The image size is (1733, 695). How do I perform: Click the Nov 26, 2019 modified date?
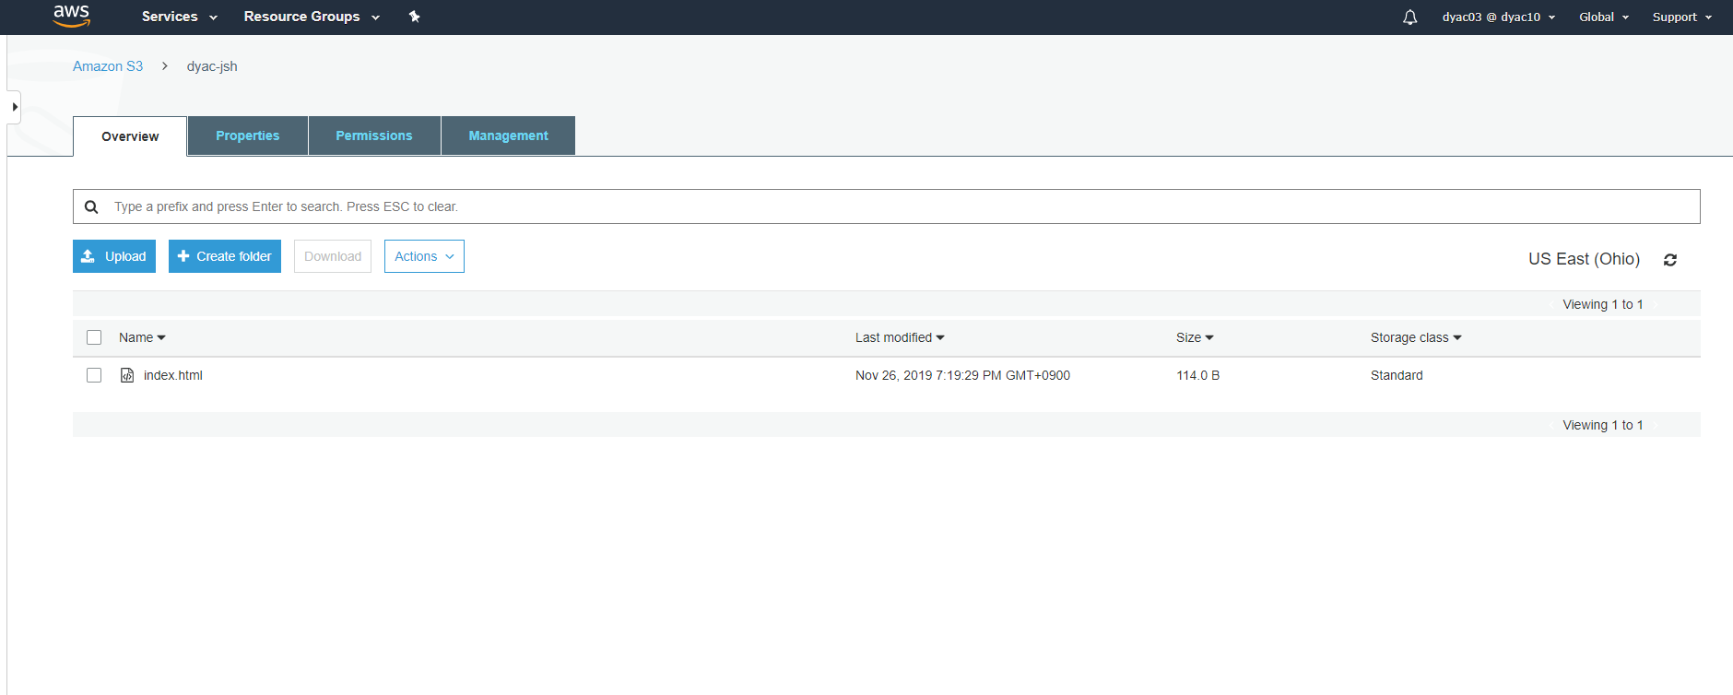[962, 375]
